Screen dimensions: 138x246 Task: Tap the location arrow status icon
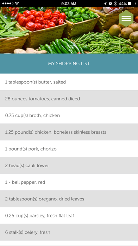click(105, 4)
